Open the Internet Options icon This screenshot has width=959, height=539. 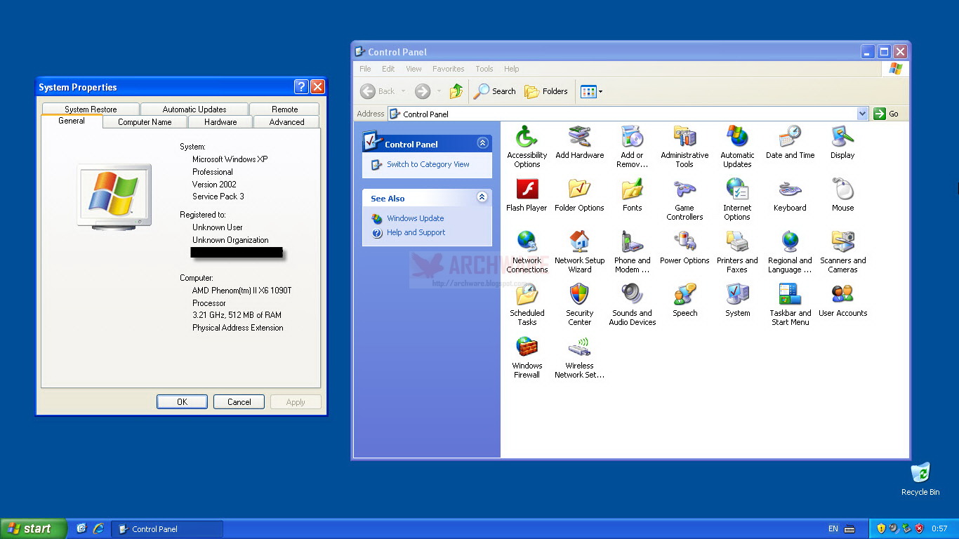pos(737,199)
